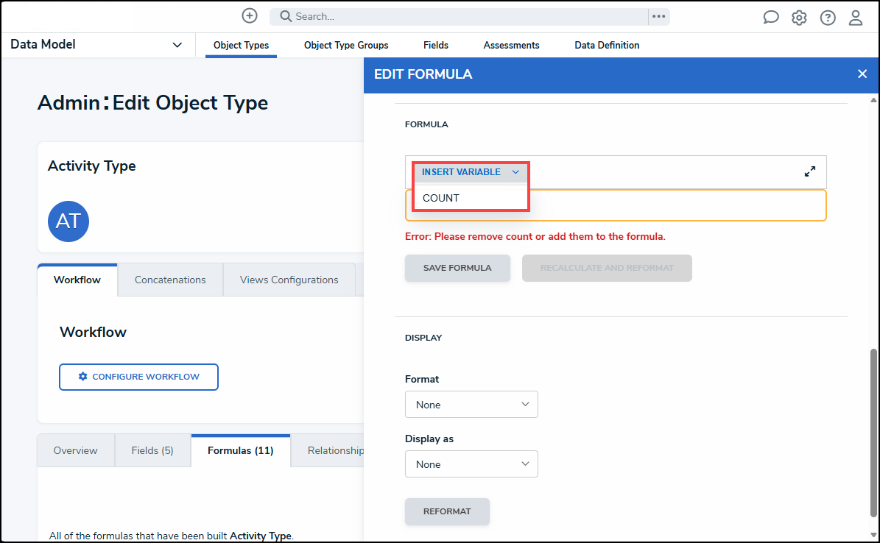Open the chat messages icon
This screenshot has width=880, height=543.
[771, 17]
